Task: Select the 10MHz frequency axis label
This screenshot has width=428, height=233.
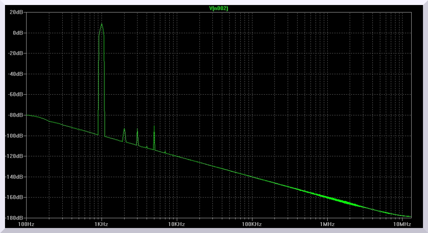Action: [402, 224]
